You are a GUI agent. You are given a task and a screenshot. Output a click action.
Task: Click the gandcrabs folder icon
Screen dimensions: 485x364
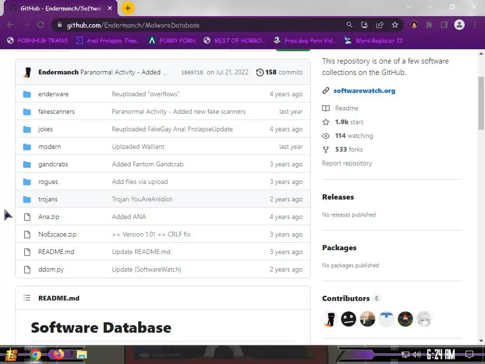tap(27, 164)
